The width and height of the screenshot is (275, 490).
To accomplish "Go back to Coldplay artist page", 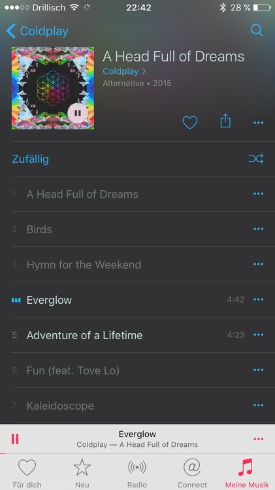I will pos(37,31).
